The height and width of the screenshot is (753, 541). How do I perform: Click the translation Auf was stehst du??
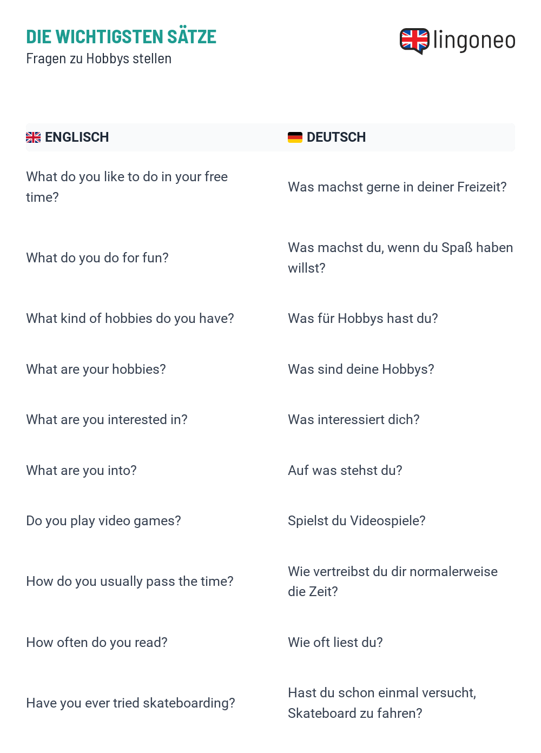345,471
